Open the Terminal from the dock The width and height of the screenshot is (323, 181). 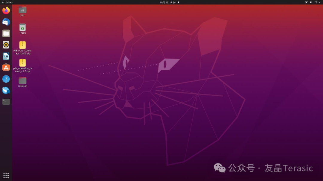coord(6,101)
